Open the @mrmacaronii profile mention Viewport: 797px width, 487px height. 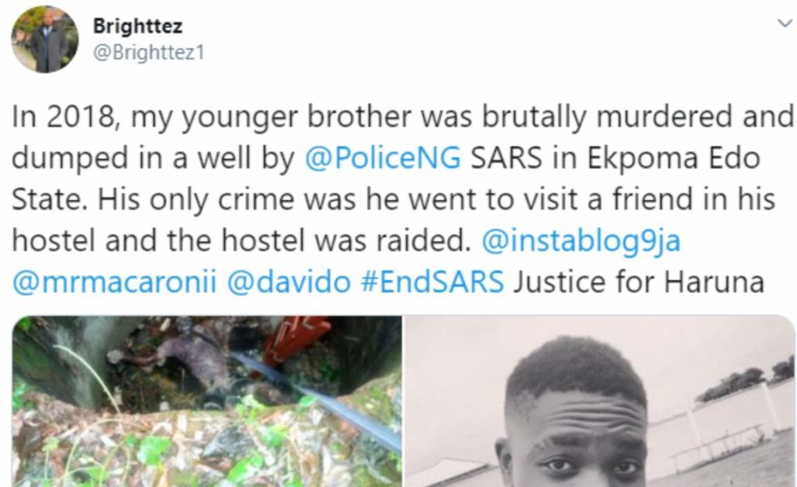pos(114,282)
